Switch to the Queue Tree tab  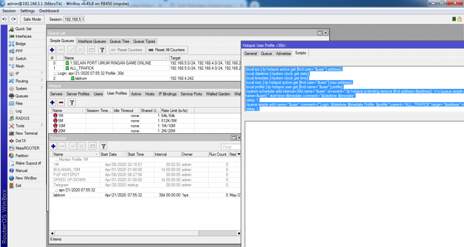[119, 41]
